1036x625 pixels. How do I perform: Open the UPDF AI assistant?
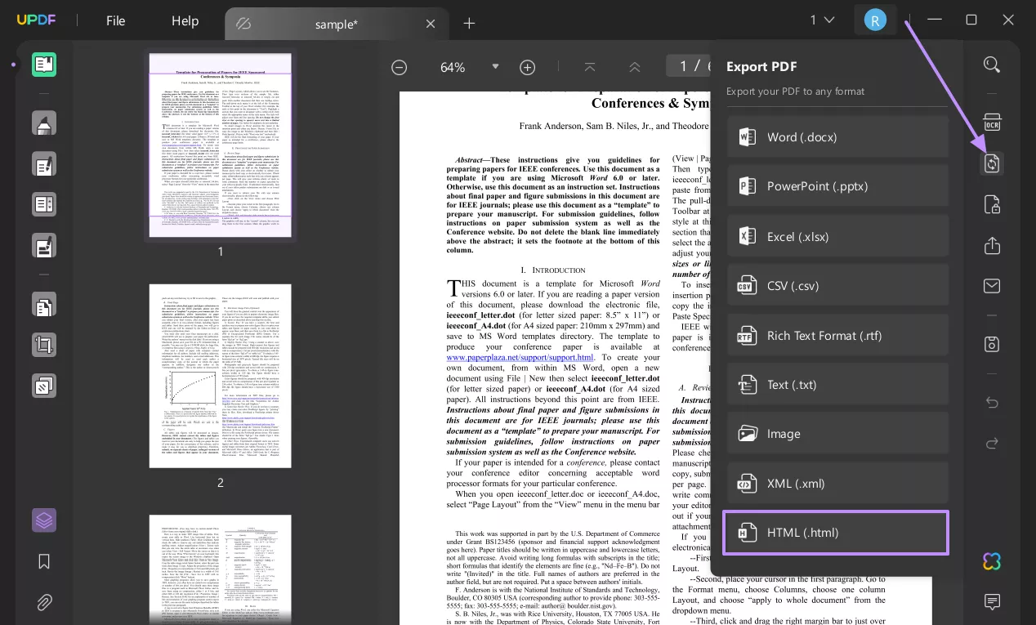click(991, 561)
